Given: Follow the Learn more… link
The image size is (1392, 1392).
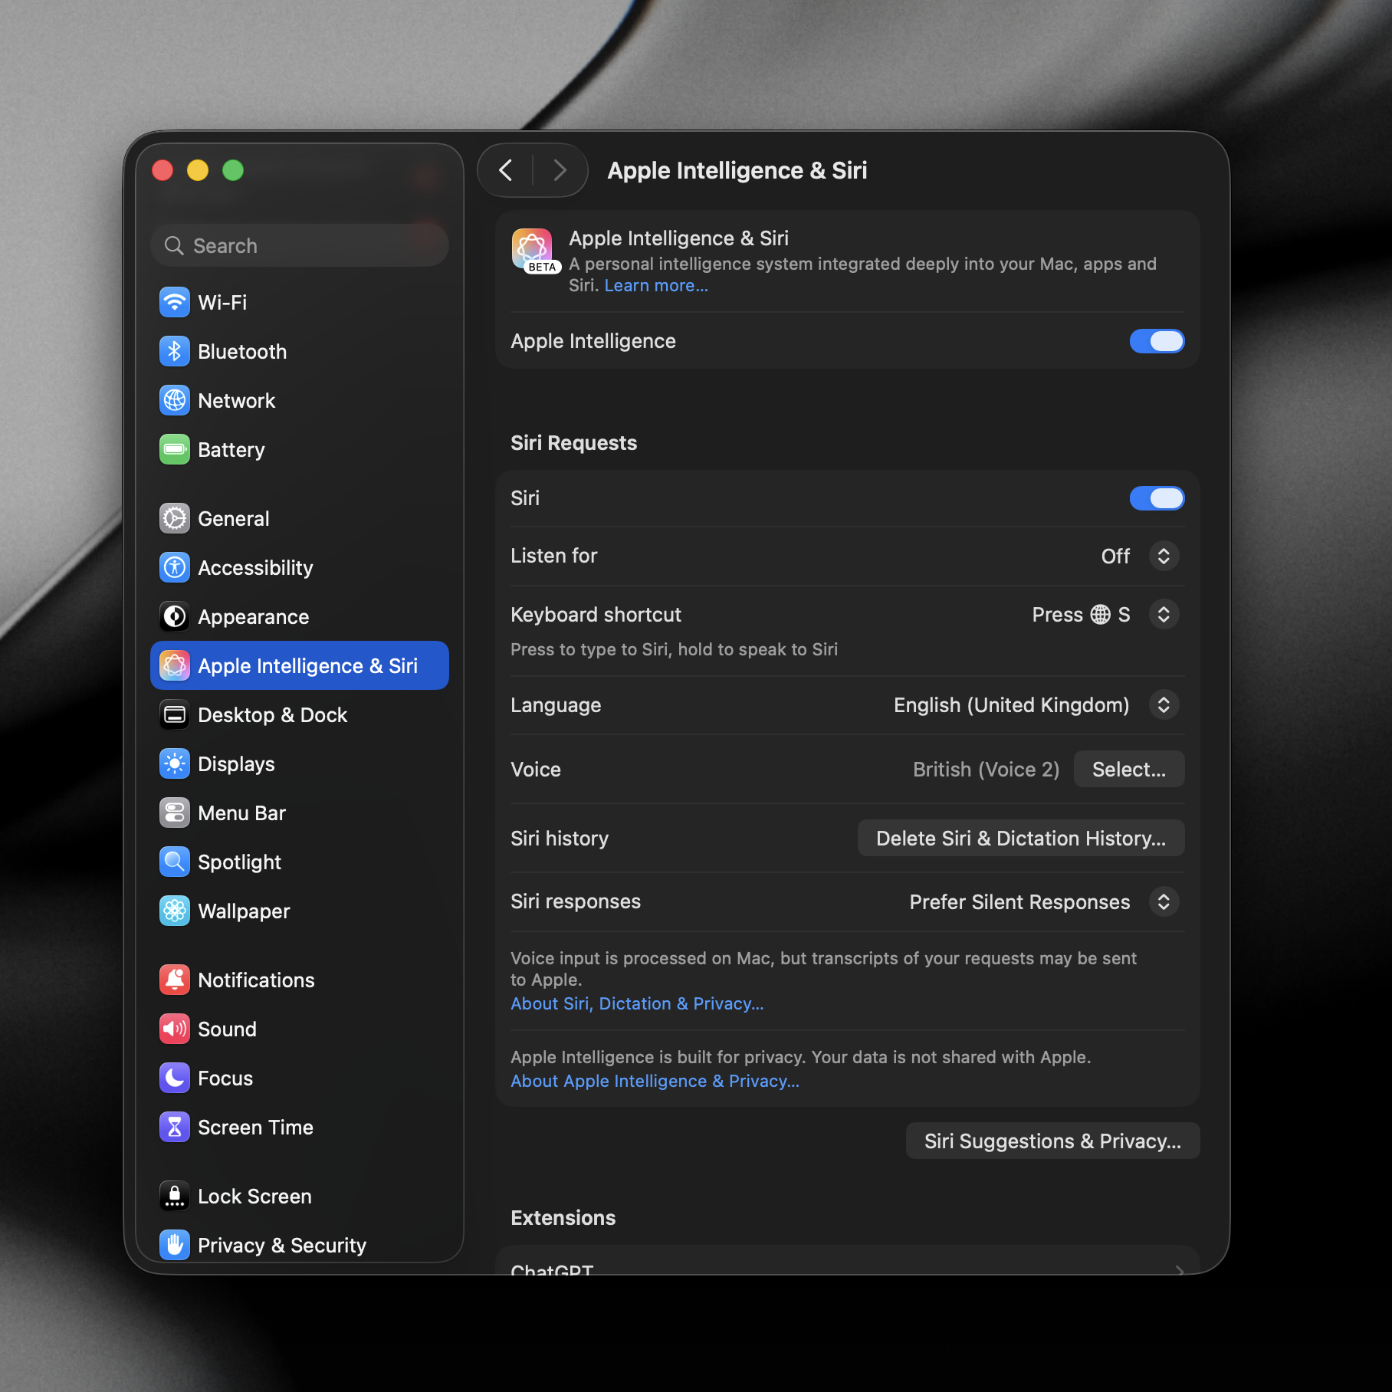Looking at the screenshot, I should coord(656,285).
